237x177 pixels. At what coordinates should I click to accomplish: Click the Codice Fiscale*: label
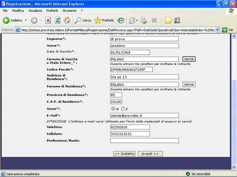click(60, 69)
